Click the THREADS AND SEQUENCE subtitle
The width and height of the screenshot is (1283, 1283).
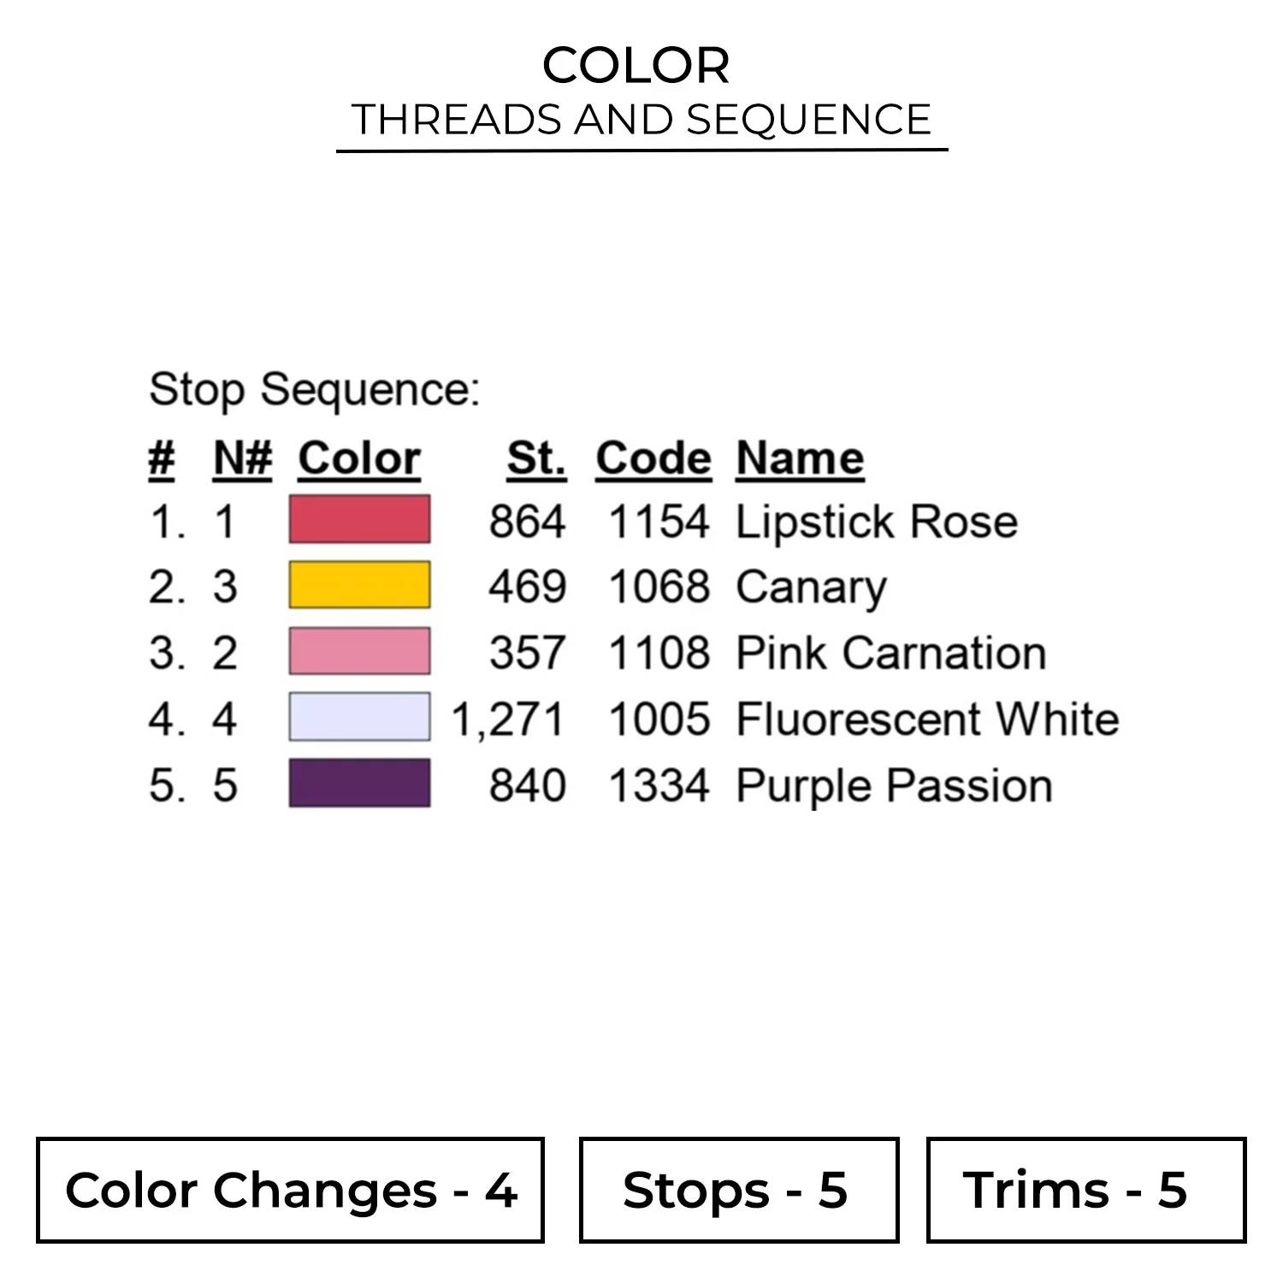(x=641, y=120)
